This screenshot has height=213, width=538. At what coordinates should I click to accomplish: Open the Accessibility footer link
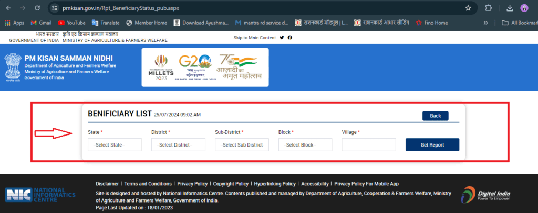pos(315,184)
